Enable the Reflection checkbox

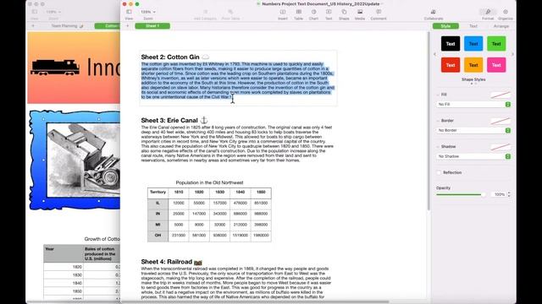439,172
